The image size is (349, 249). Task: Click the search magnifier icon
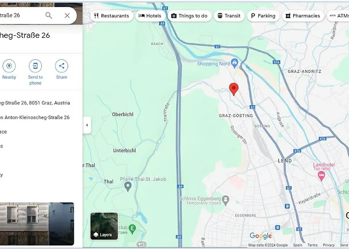[48, 15]
